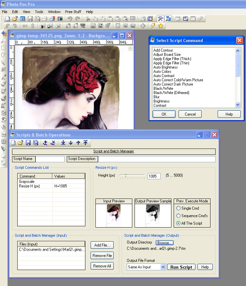246x286 pixels.
Task: Open the Window menu
Action: click(54, 12)
